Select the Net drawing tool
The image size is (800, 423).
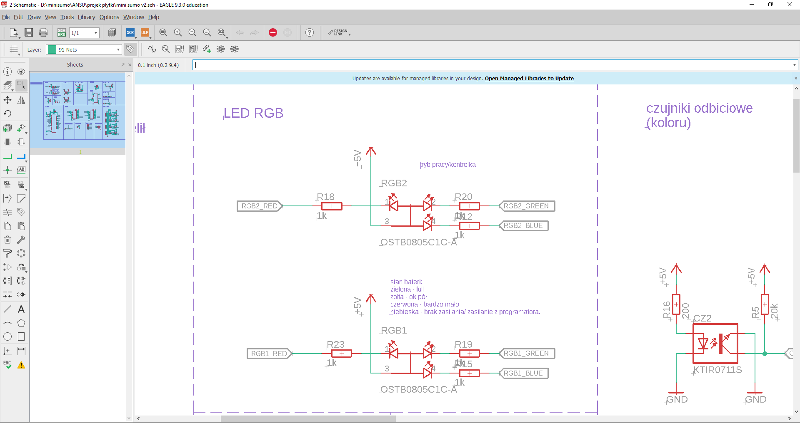(7, 157)
